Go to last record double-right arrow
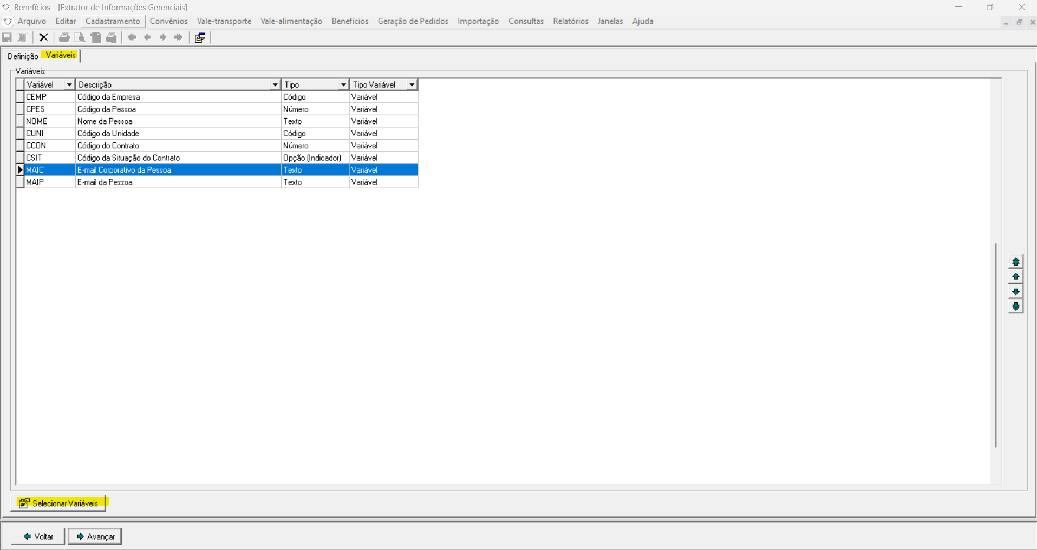The height and width of the screenshot is (550, 1037). tap(178, 37)
